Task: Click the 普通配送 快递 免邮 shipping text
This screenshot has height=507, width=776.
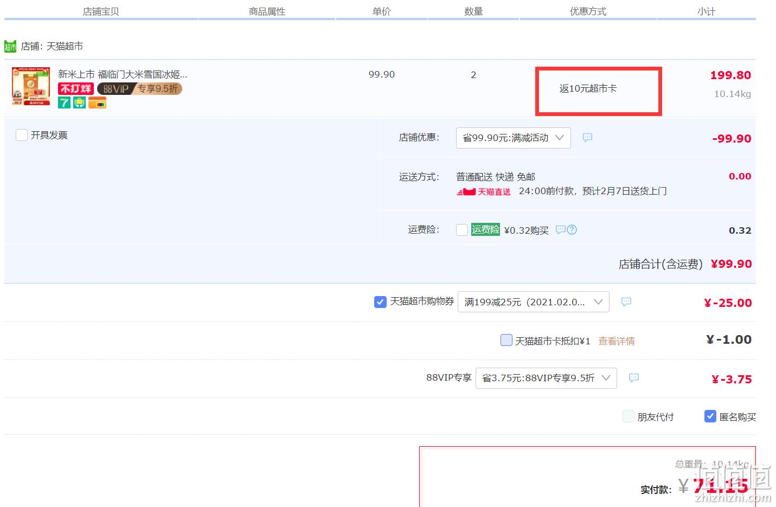Action: pyautogui.click(x=496, y=177)
